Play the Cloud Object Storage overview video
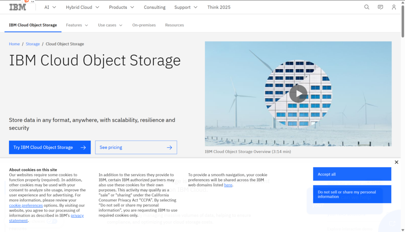405x232 pixels. pyautogui.click(x=298, y=94)
